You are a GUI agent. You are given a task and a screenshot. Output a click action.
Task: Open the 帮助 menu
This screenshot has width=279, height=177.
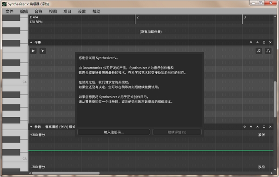click(96, 12)
